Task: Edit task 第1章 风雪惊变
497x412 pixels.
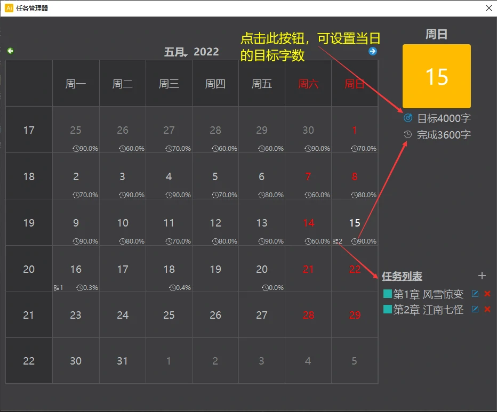Action: click(x=475, y=294)
